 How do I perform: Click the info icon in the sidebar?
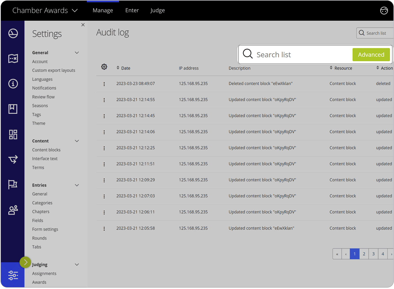click(x=13, y=84)
